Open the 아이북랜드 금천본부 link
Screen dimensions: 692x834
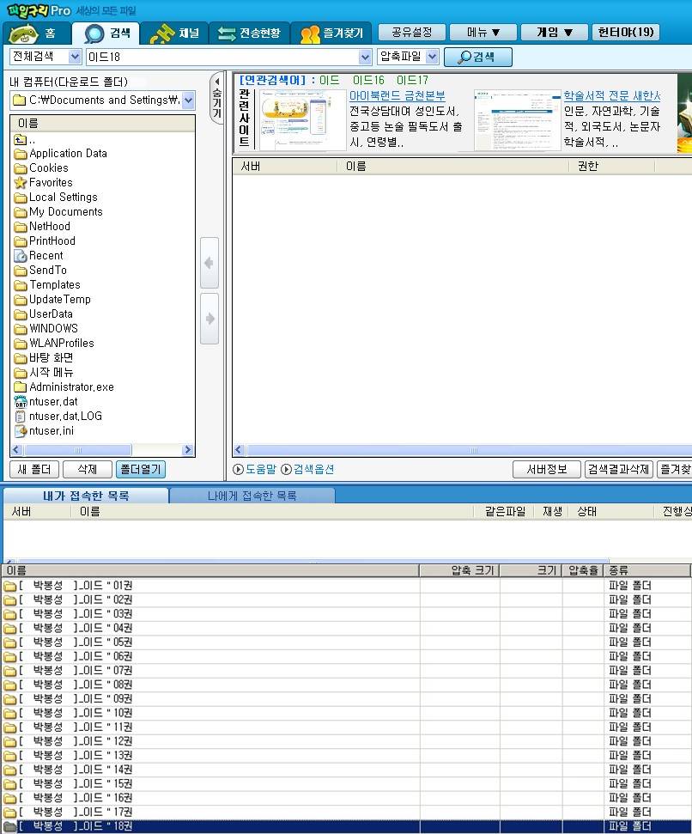(x=397, y=95)
